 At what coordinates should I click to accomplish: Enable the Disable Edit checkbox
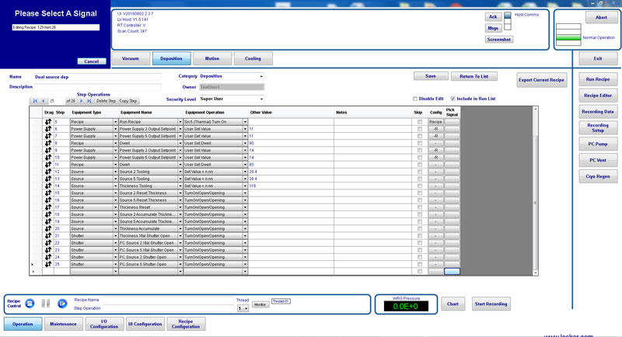415,99
